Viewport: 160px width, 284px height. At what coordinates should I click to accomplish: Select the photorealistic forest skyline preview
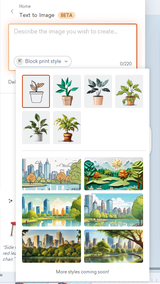51,246
